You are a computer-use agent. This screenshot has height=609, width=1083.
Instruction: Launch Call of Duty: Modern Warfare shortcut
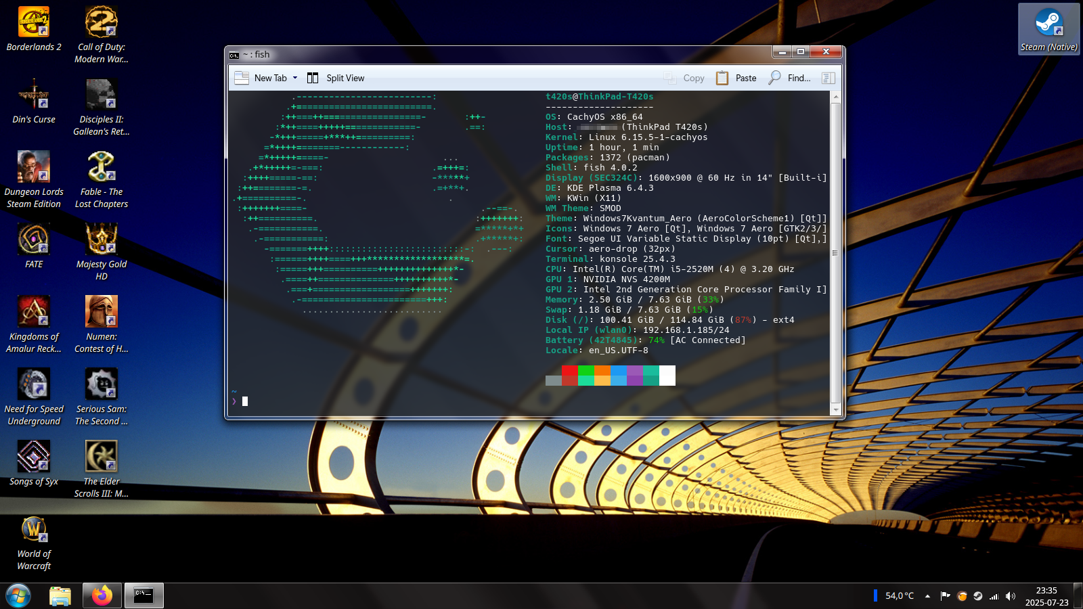click(x=102, y=35)
